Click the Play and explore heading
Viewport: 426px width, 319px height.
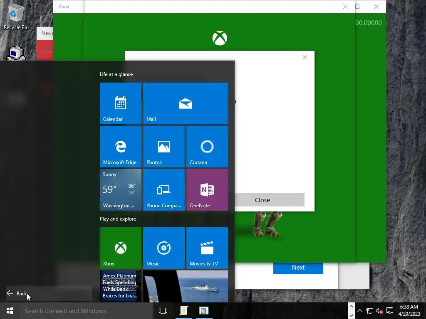click(118, 219)
